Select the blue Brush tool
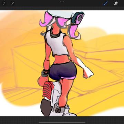This screenshot has width=124, height=124. tap(105, 3)
